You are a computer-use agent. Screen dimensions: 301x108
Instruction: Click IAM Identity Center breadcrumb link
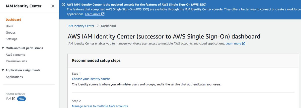(x=81, y=26)
